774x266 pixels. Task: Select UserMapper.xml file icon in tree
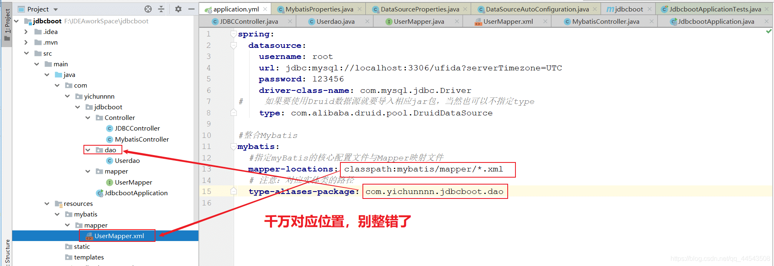tap(89, 236)
